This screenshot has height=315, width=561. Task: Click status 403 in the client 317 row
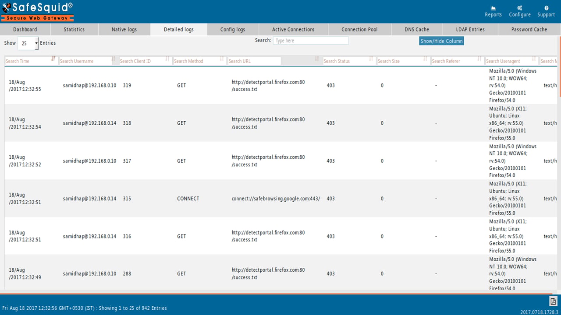[330, 161]
